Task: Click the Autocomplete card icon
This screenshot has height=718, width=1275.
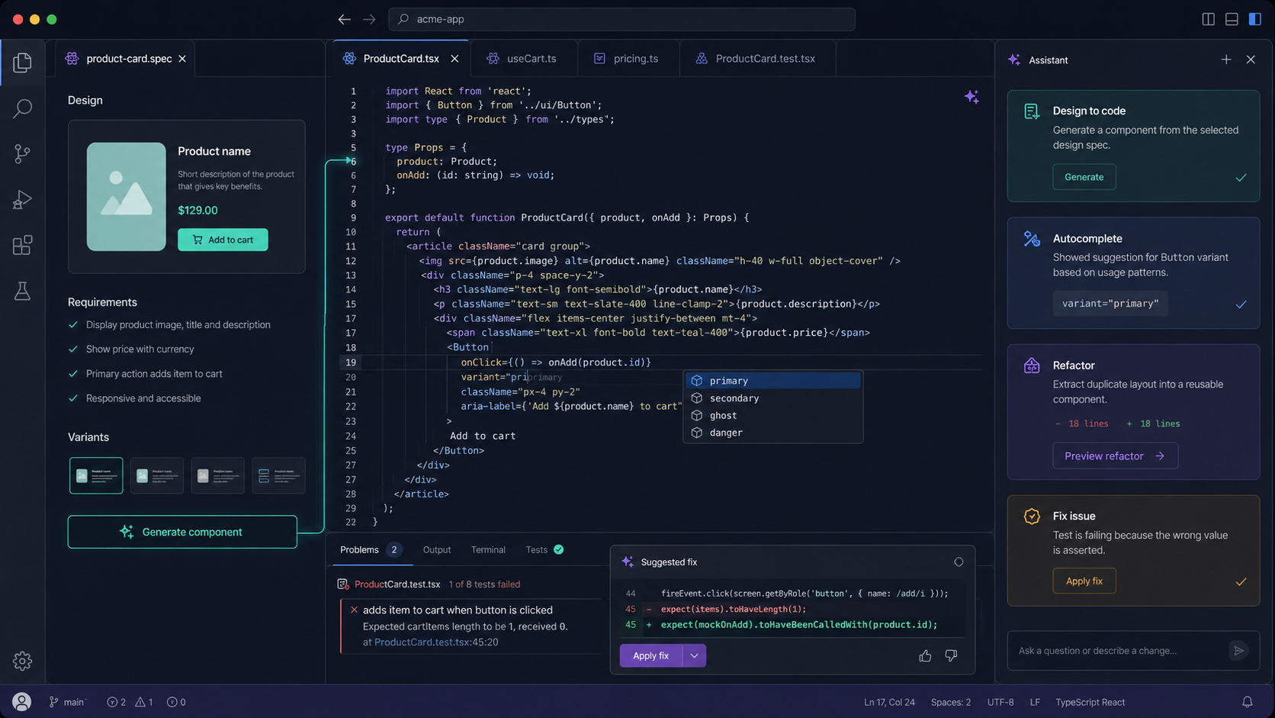Action: click(1032, 239)
